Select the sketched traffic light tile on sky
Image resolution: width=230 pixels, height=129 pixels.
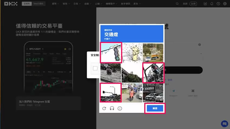(111, 53)
